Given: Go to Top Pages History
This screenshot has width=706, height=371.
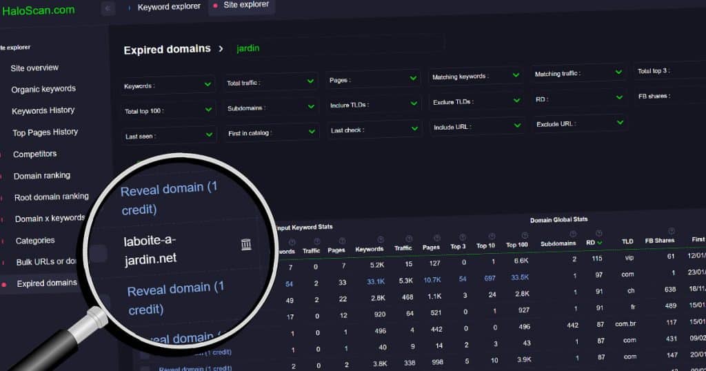Looking at the screenshot, I should pos(45,132).
